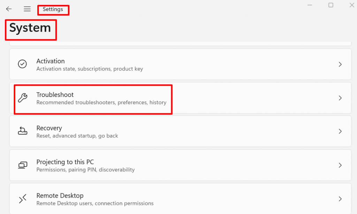Click the back arrow icon
The height and width of the screenshot is (214, 357).
(9, 9)
